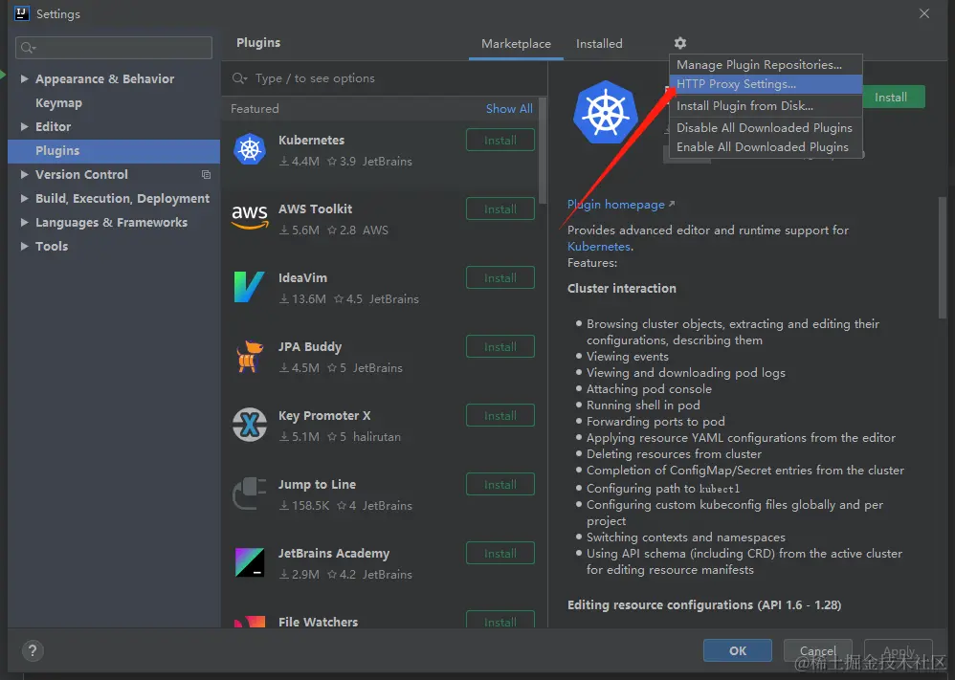
Task: Install the Key Promoter X plugin
Action: 500,415
